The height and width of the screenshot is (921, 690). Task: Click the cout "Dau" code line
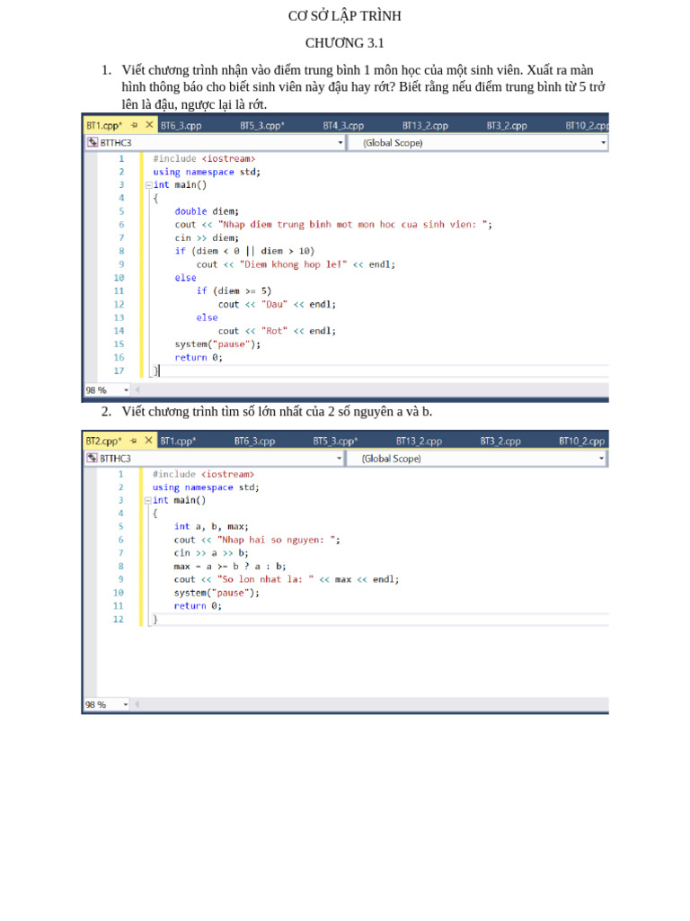[x=277, y=304]
